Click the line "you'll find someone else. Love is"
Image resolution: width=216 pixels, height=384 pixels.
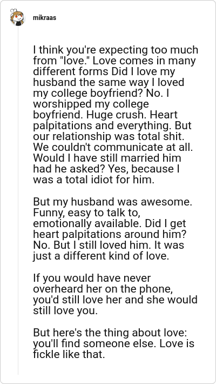tap(113, 343)
